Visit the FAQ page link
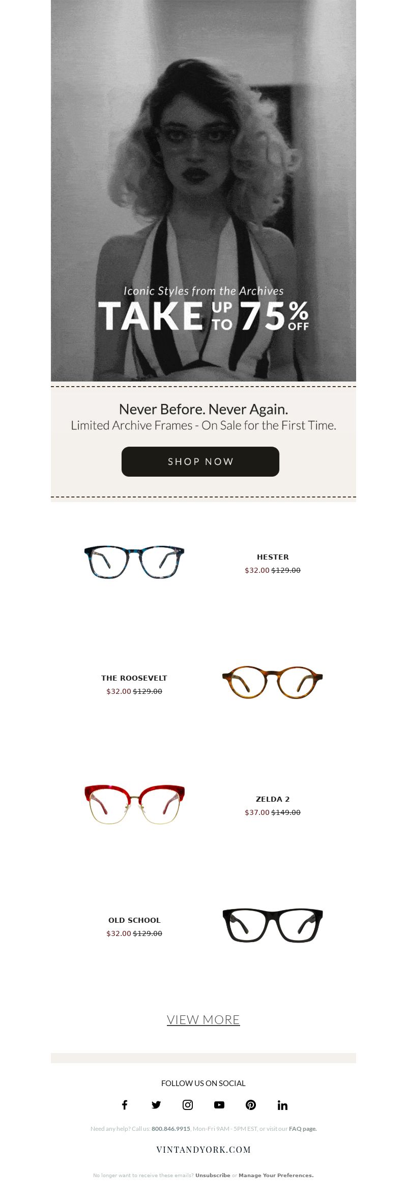Viewport: 407px width, 1199px height. 303,1128
